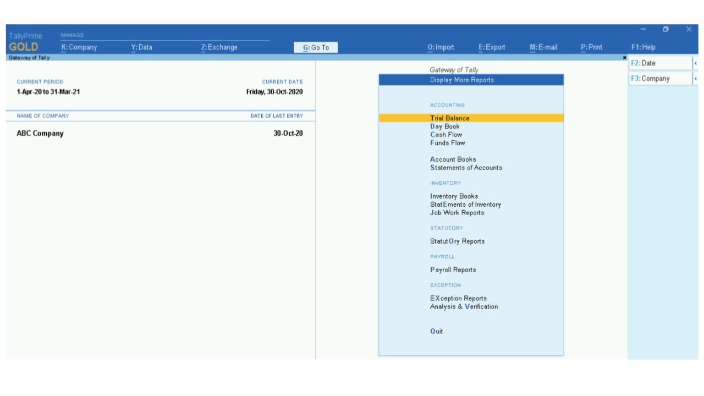Image resolution: width=704 pixels, height=396 pixels.
Task: Open the O: Import menu
Action: tap(441, 47)
